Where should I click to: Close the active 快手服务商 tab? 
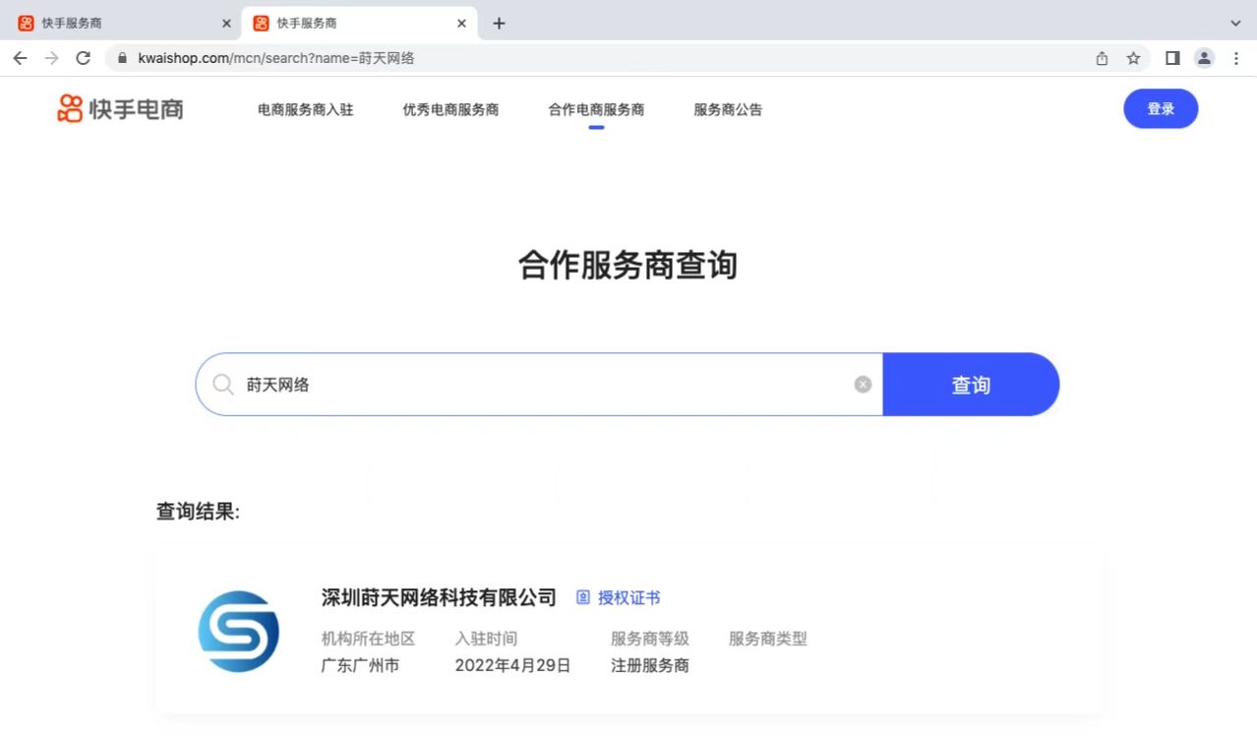pos(461,23)
